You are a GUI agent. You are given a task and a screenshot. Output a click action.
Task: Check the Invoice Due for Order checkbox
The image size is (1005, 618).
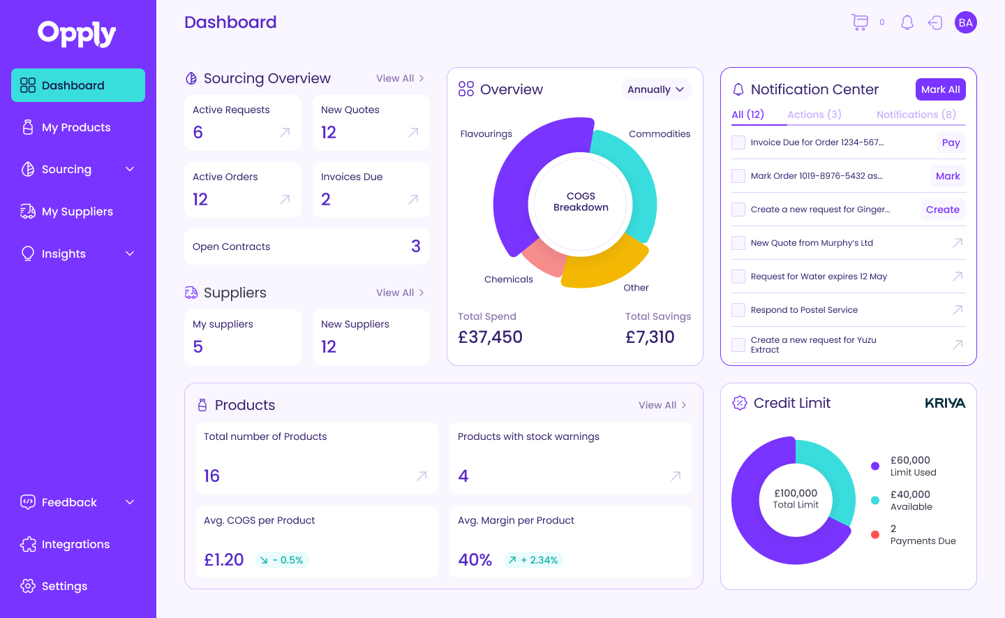point(738,142)
